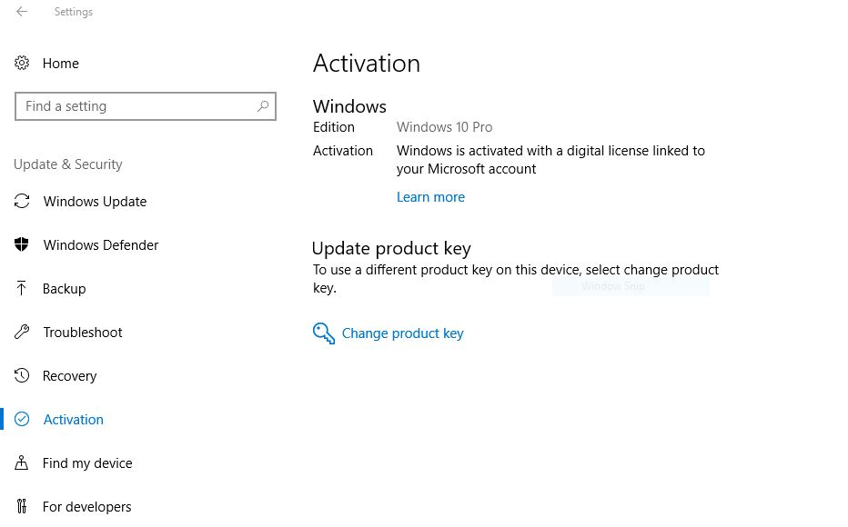Click the Troubleshoot wrench icon
Screen dimensions: 848x527
pos(22,333)
